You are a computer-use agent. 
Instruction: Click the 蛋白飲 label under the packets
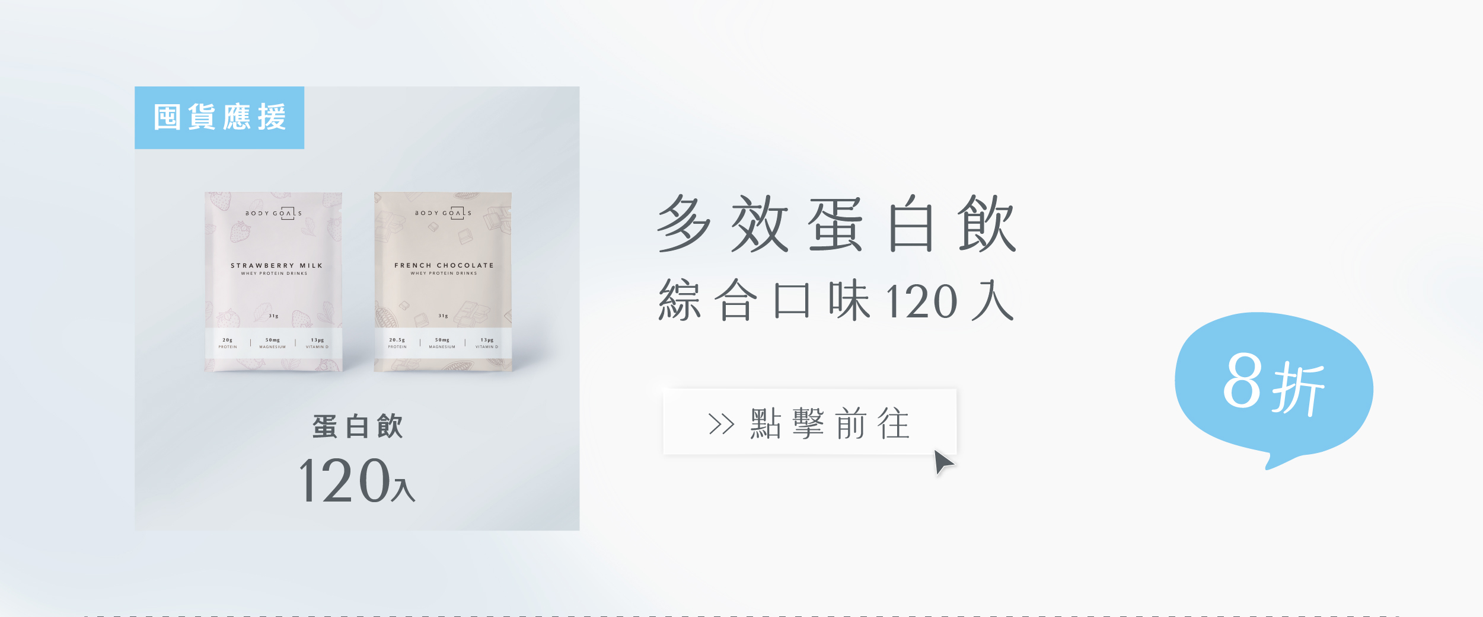coord(358,426)
